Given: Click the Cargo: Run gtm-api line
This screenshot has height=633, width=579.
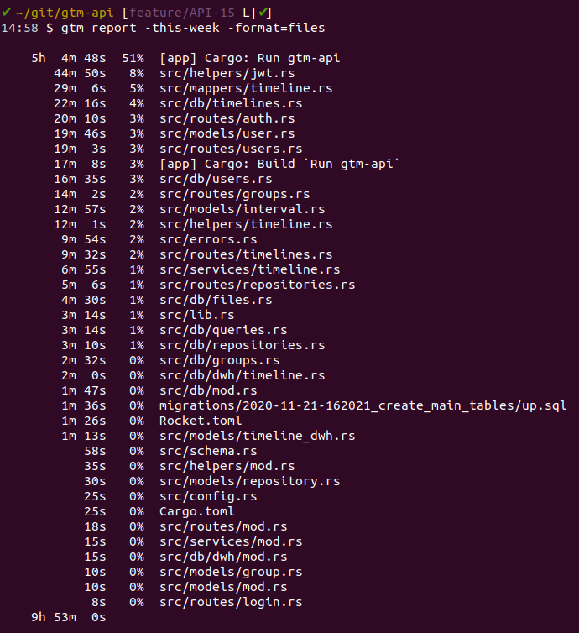Looking at the screenshot, I should (250, 58).
